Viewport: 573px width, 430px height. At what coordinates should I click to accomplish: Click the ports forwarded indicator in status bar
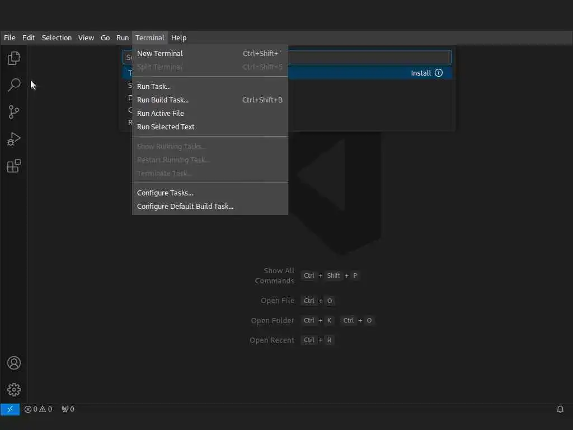point(68,409)
